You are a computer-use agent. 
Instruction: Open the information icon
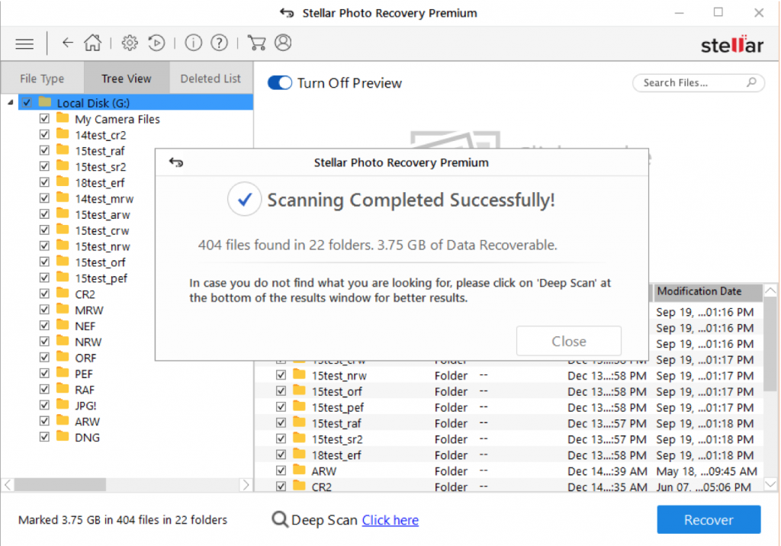(x=193, y=43)
